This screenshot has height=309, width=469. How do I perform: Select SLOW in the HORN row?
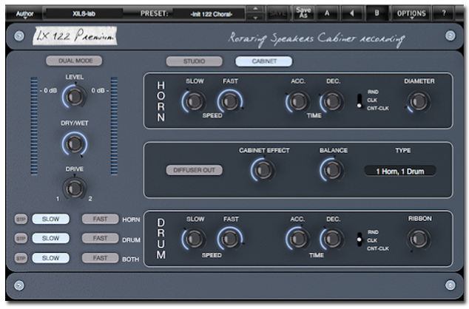[x=50, y=219]
